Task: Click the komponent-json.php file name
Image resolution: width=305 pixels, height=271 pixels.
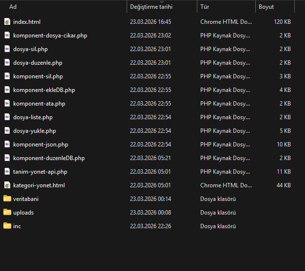Action: (x=40, y=145)
